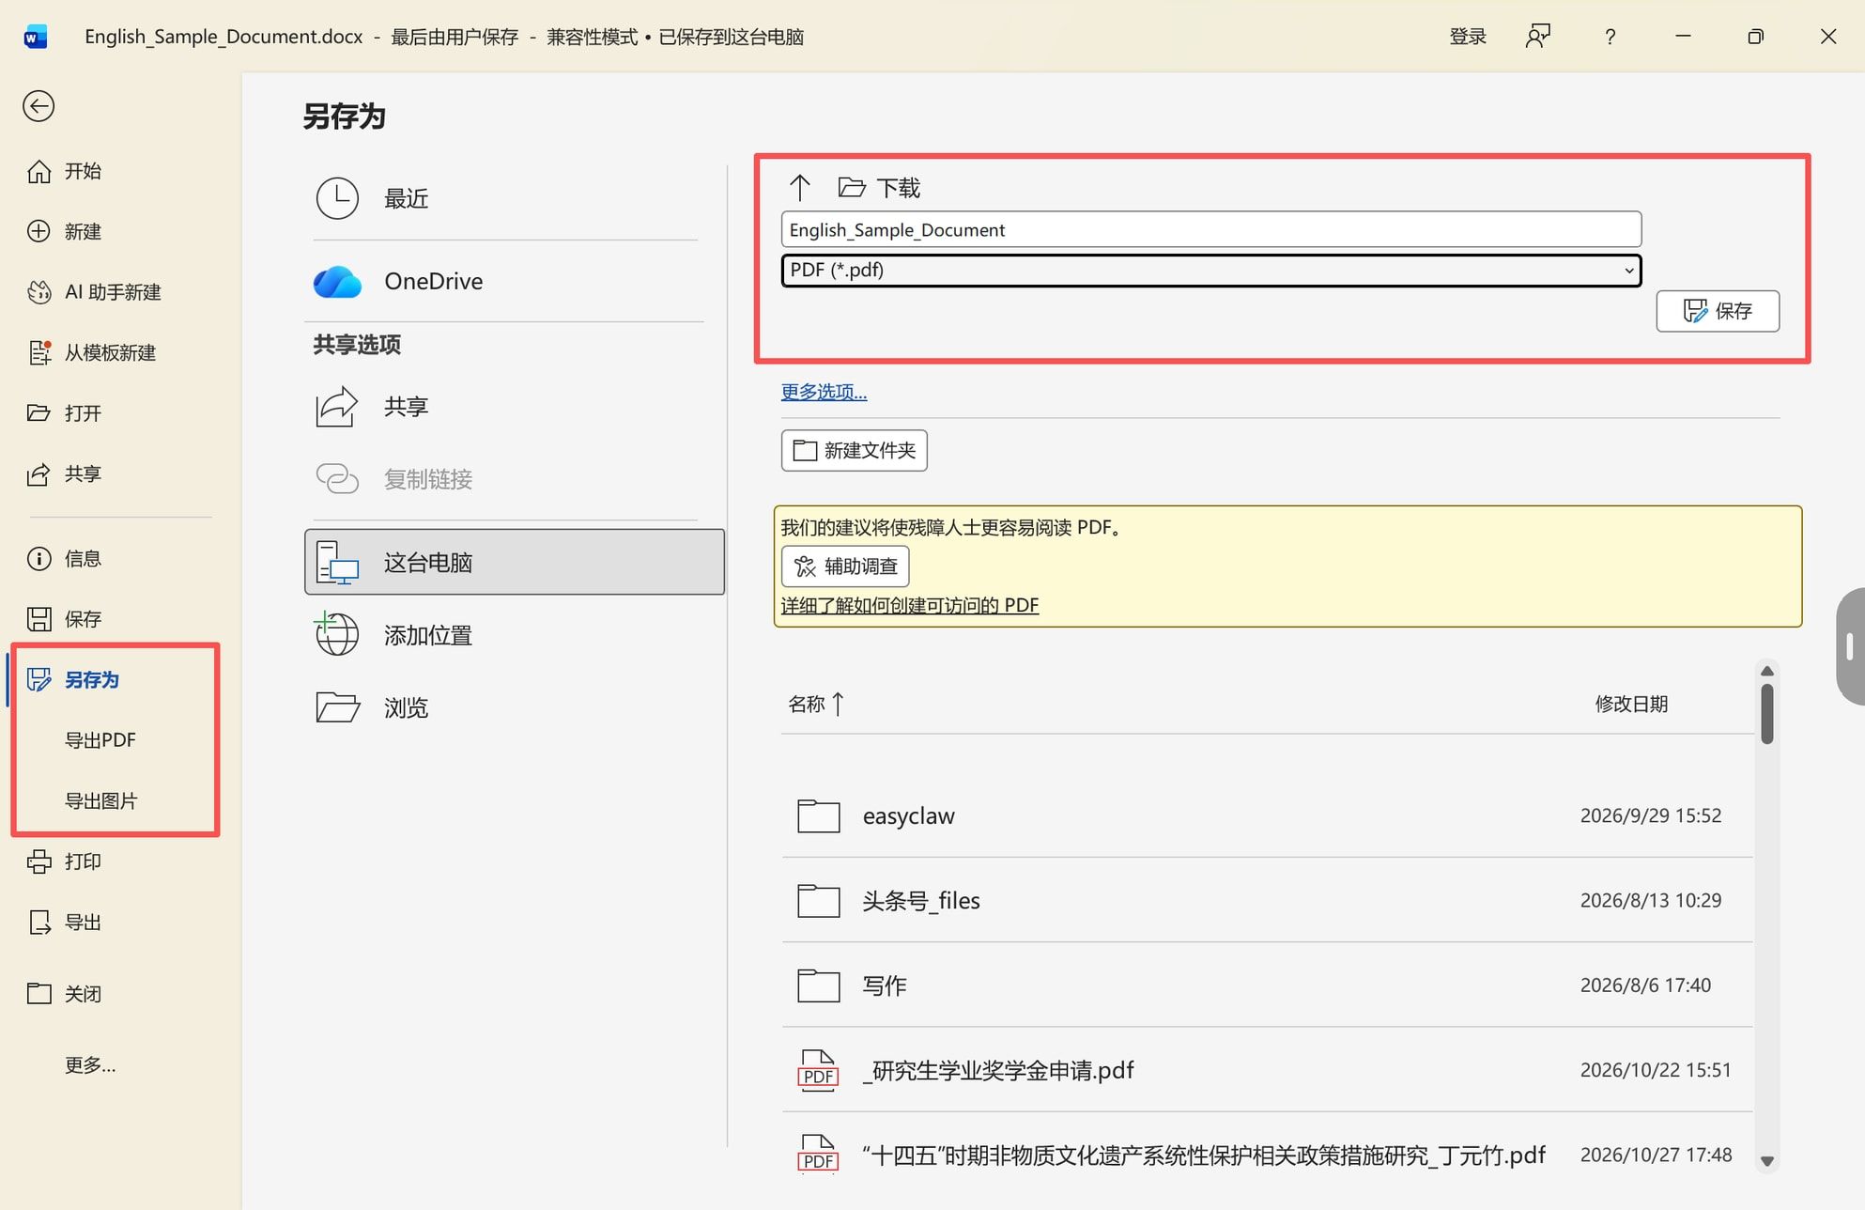Open 浏览 folder browser
1865x1210 pixels.
pyautogui.click(x=505, y=707)
